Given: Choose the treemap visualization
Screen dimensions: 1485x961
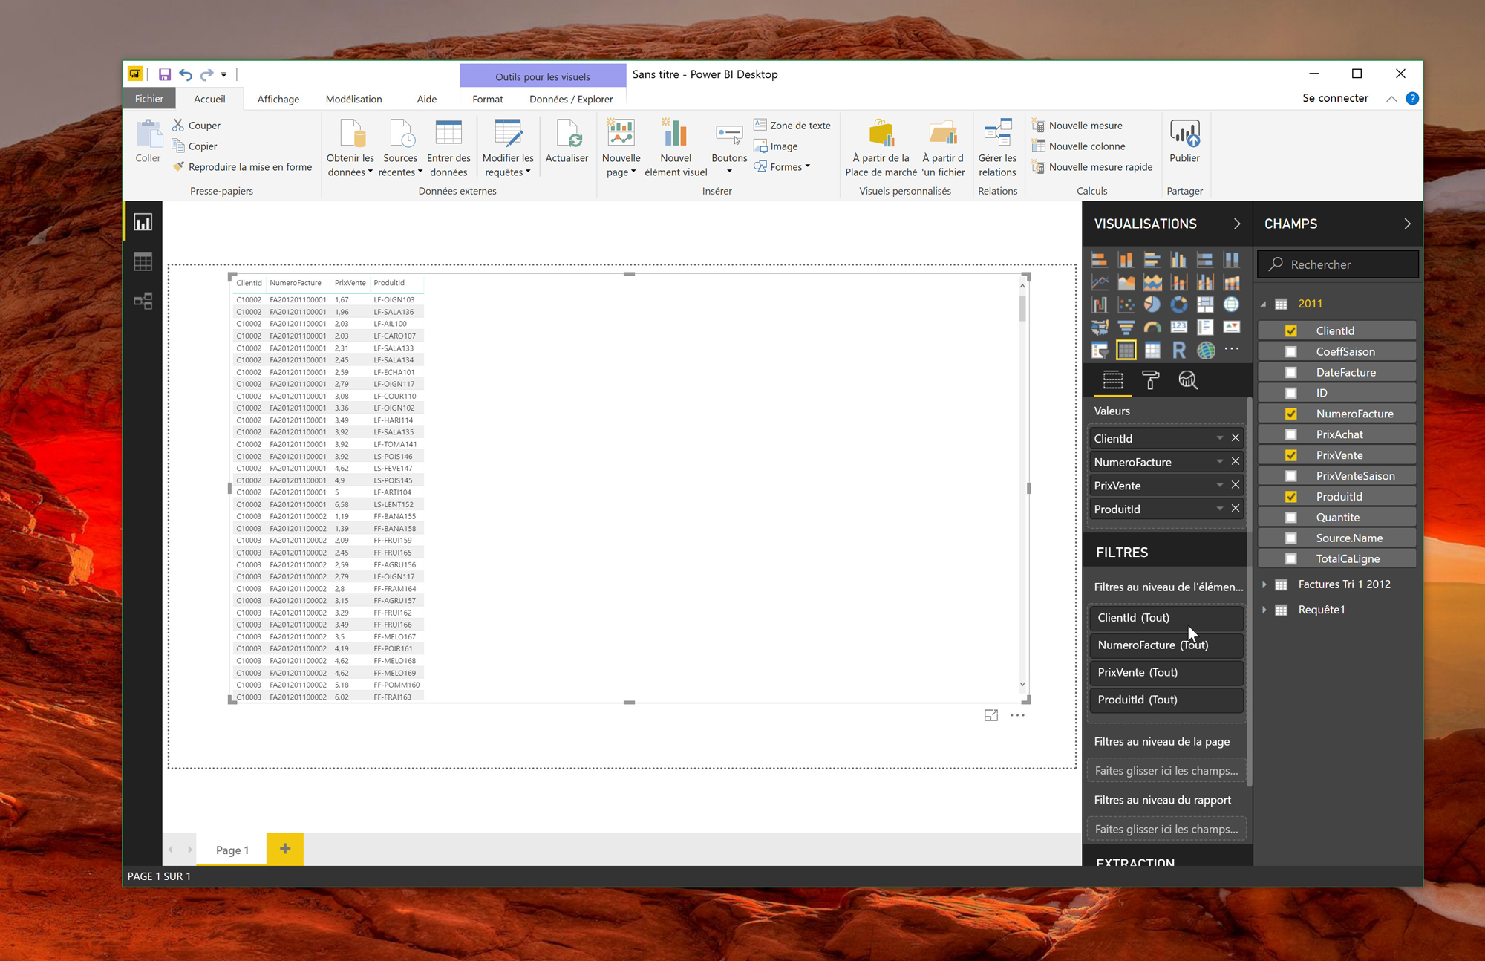Looking at the screenshot, I should pos(1205,304).
